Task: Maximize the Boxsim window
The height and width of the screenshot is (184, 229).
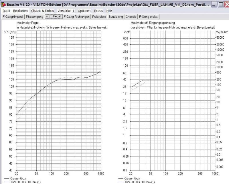Action: tap(221, 5)
